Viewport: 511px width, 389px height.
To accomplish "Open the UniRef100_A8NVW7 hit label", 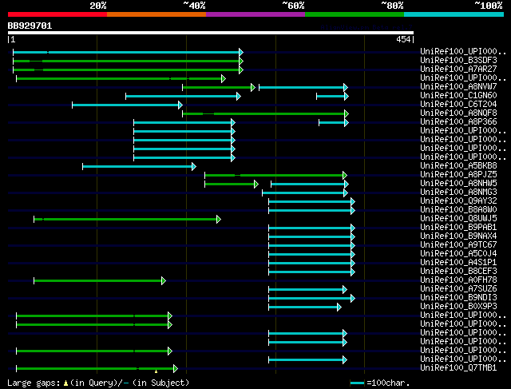I will coord(458,87).
